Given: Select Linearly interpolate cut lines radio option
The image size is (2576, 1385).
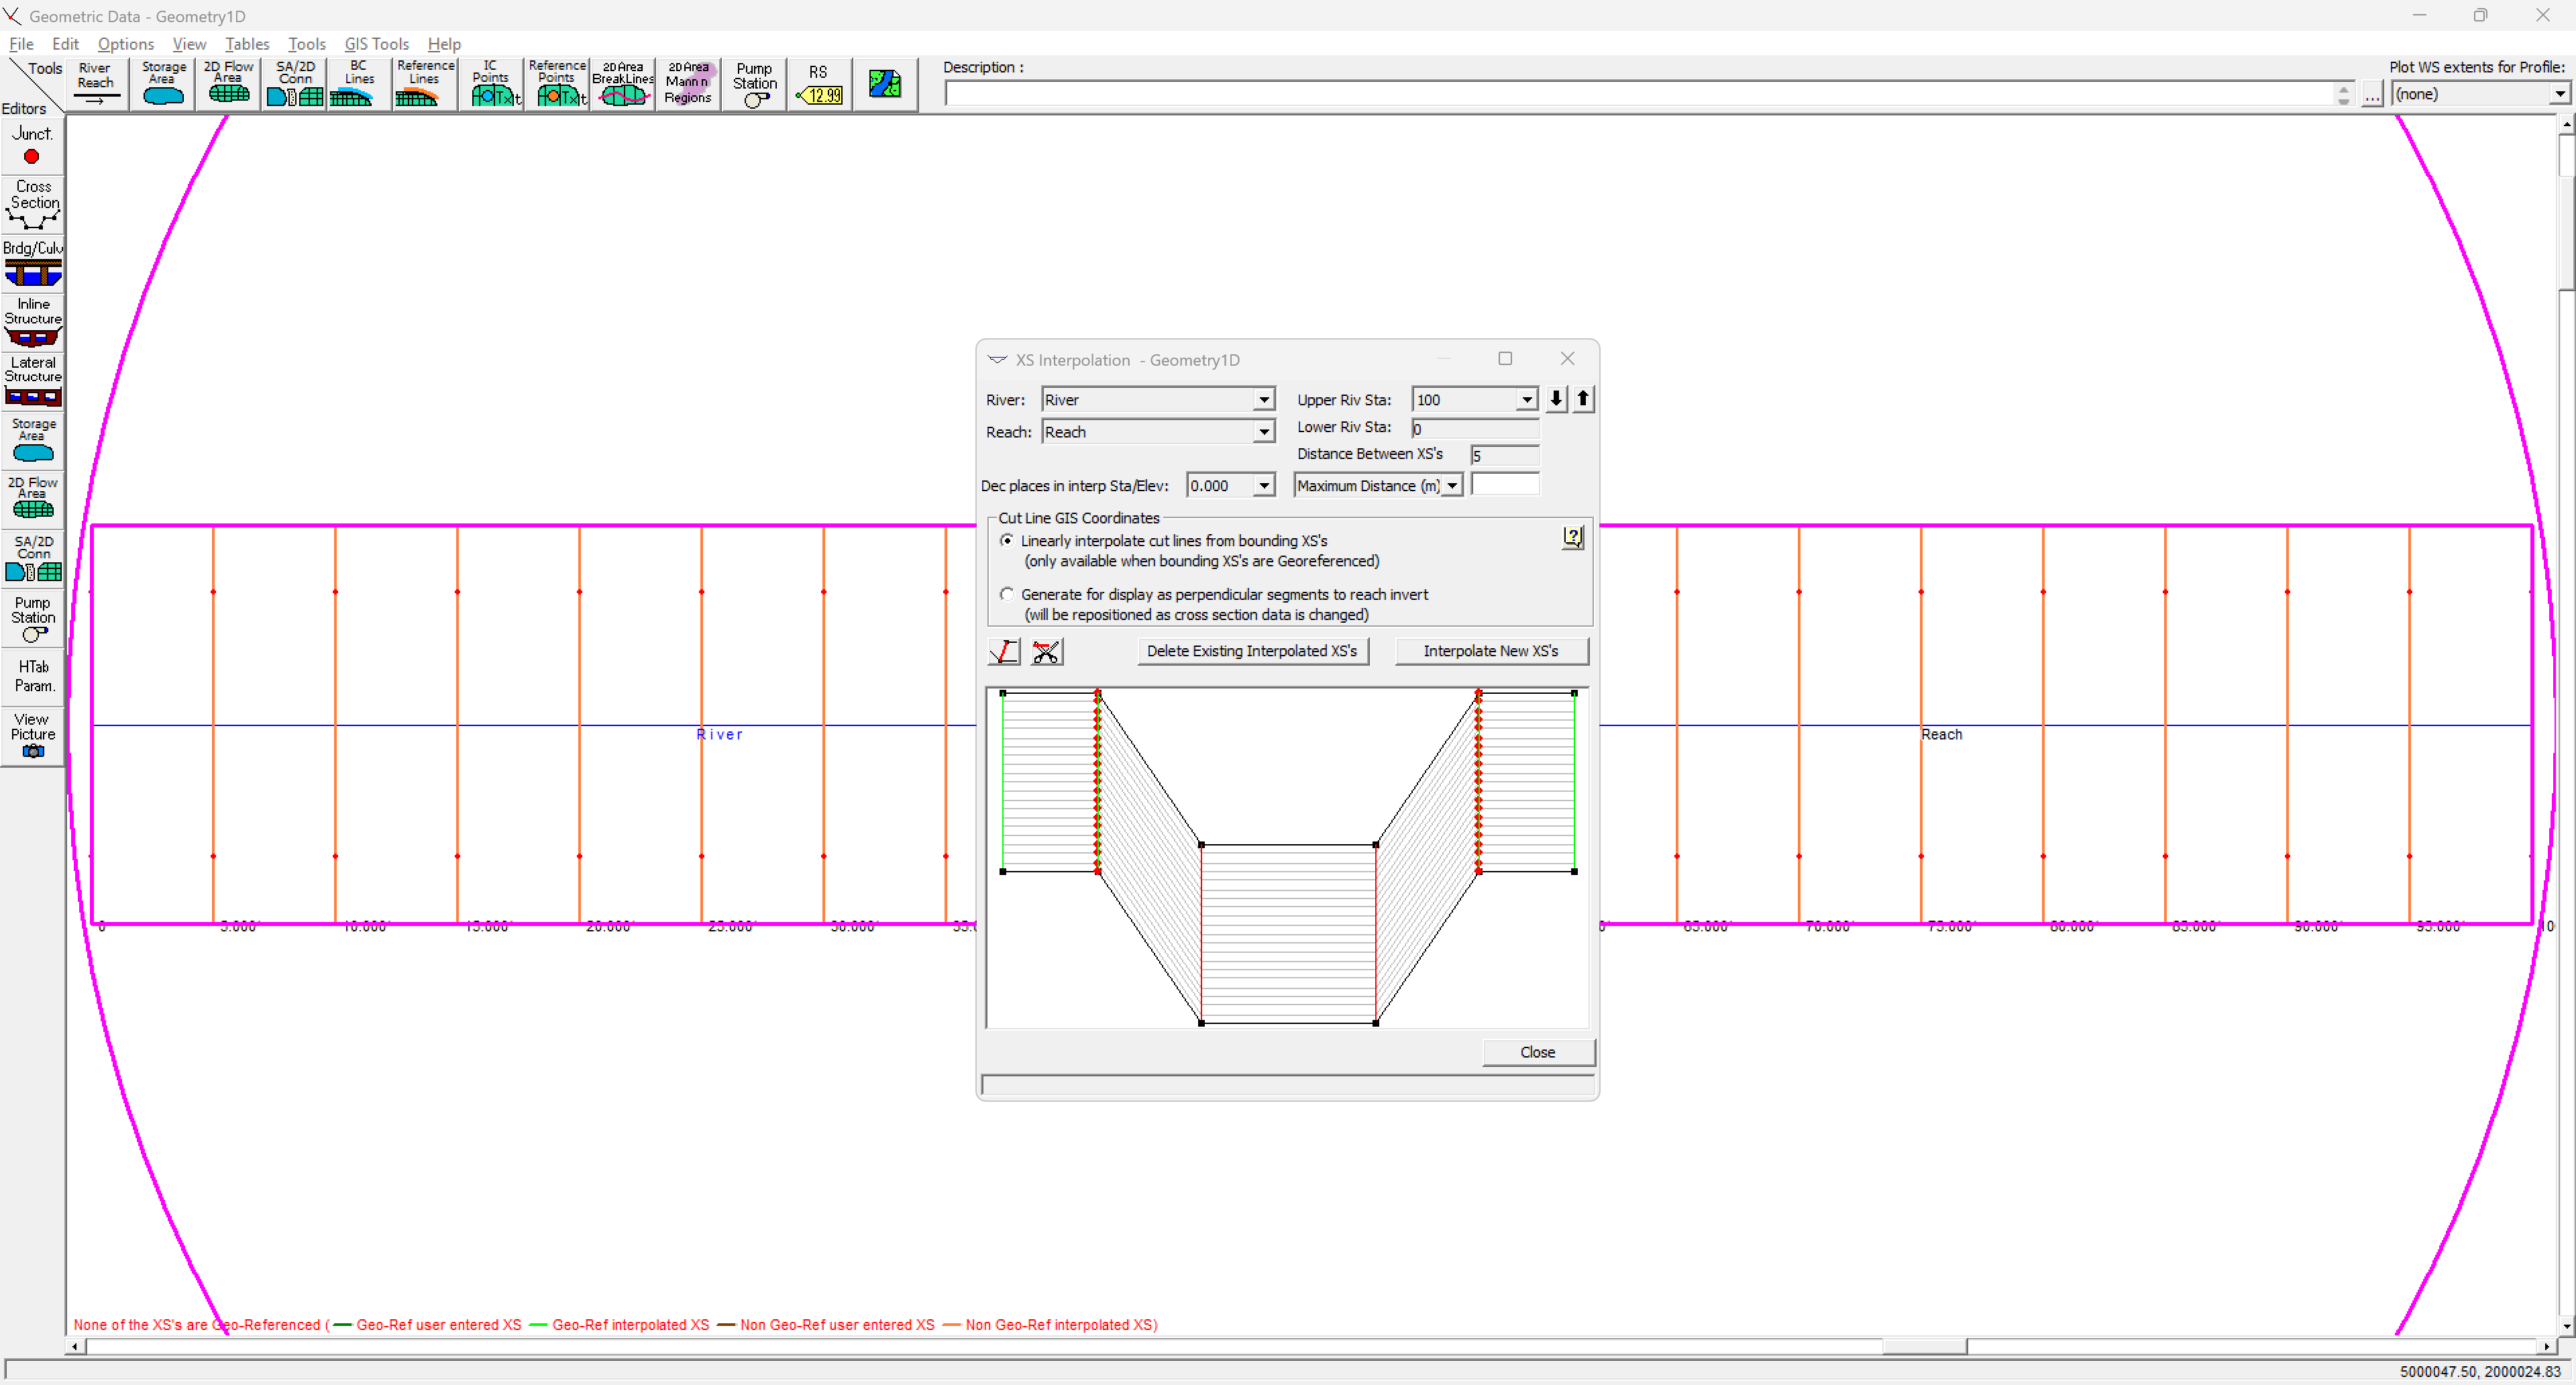Looking at the screenshot, I should (x=1007, y=540).
